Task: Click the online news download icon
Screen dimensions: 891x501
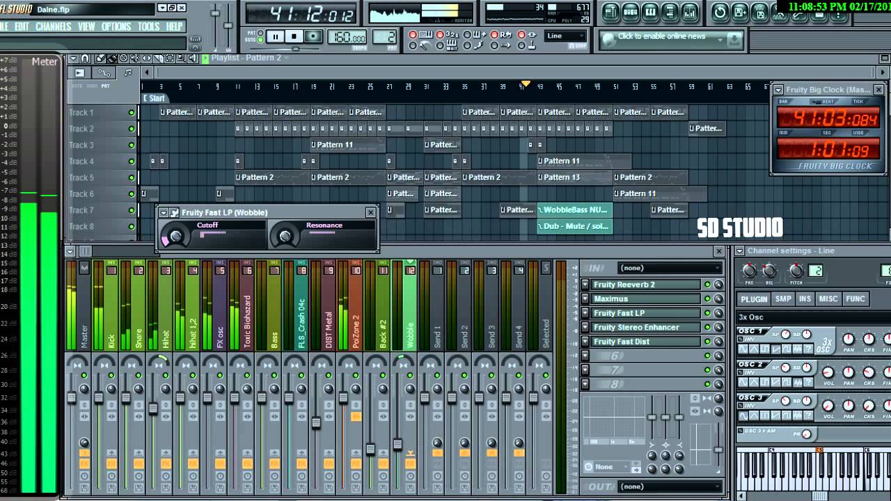Action: pyautogui.click(x=733, y=40)
